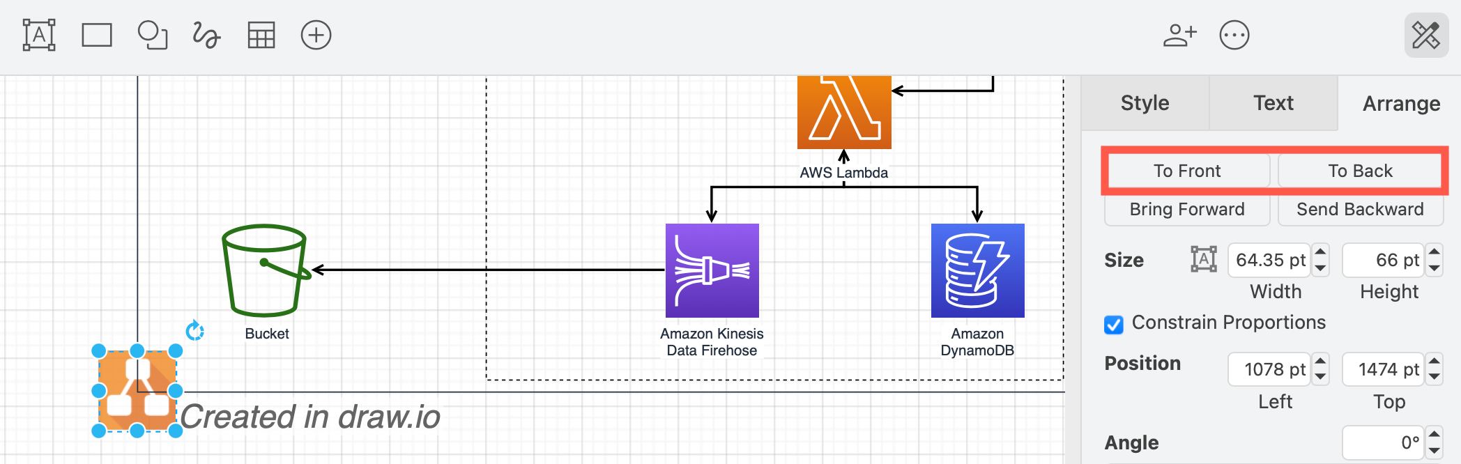The height and width of the screenshot is (464, 1461).
Task: Click the 'Bucket' label
Action: pos(267,334)
